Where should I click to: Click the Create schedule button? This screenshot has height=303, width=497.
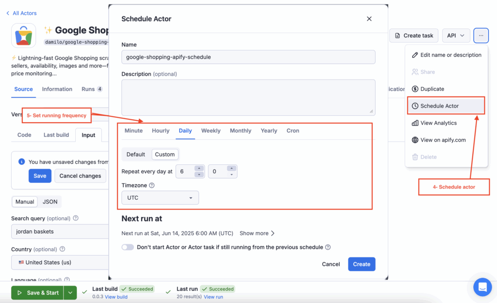362,264
